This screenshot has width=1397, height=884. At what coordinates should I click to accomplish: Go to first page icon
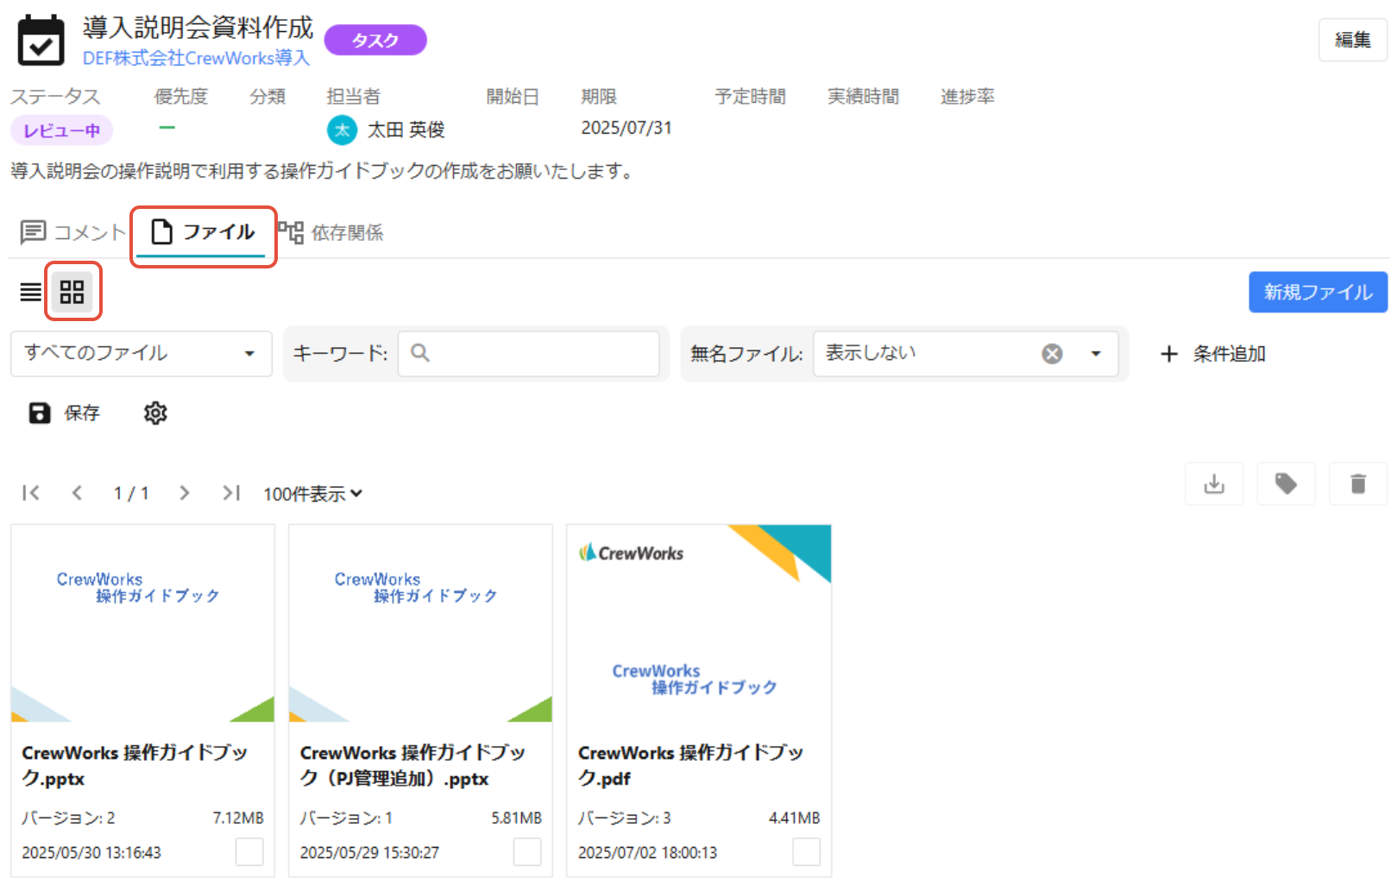click(x=31, y=493)
